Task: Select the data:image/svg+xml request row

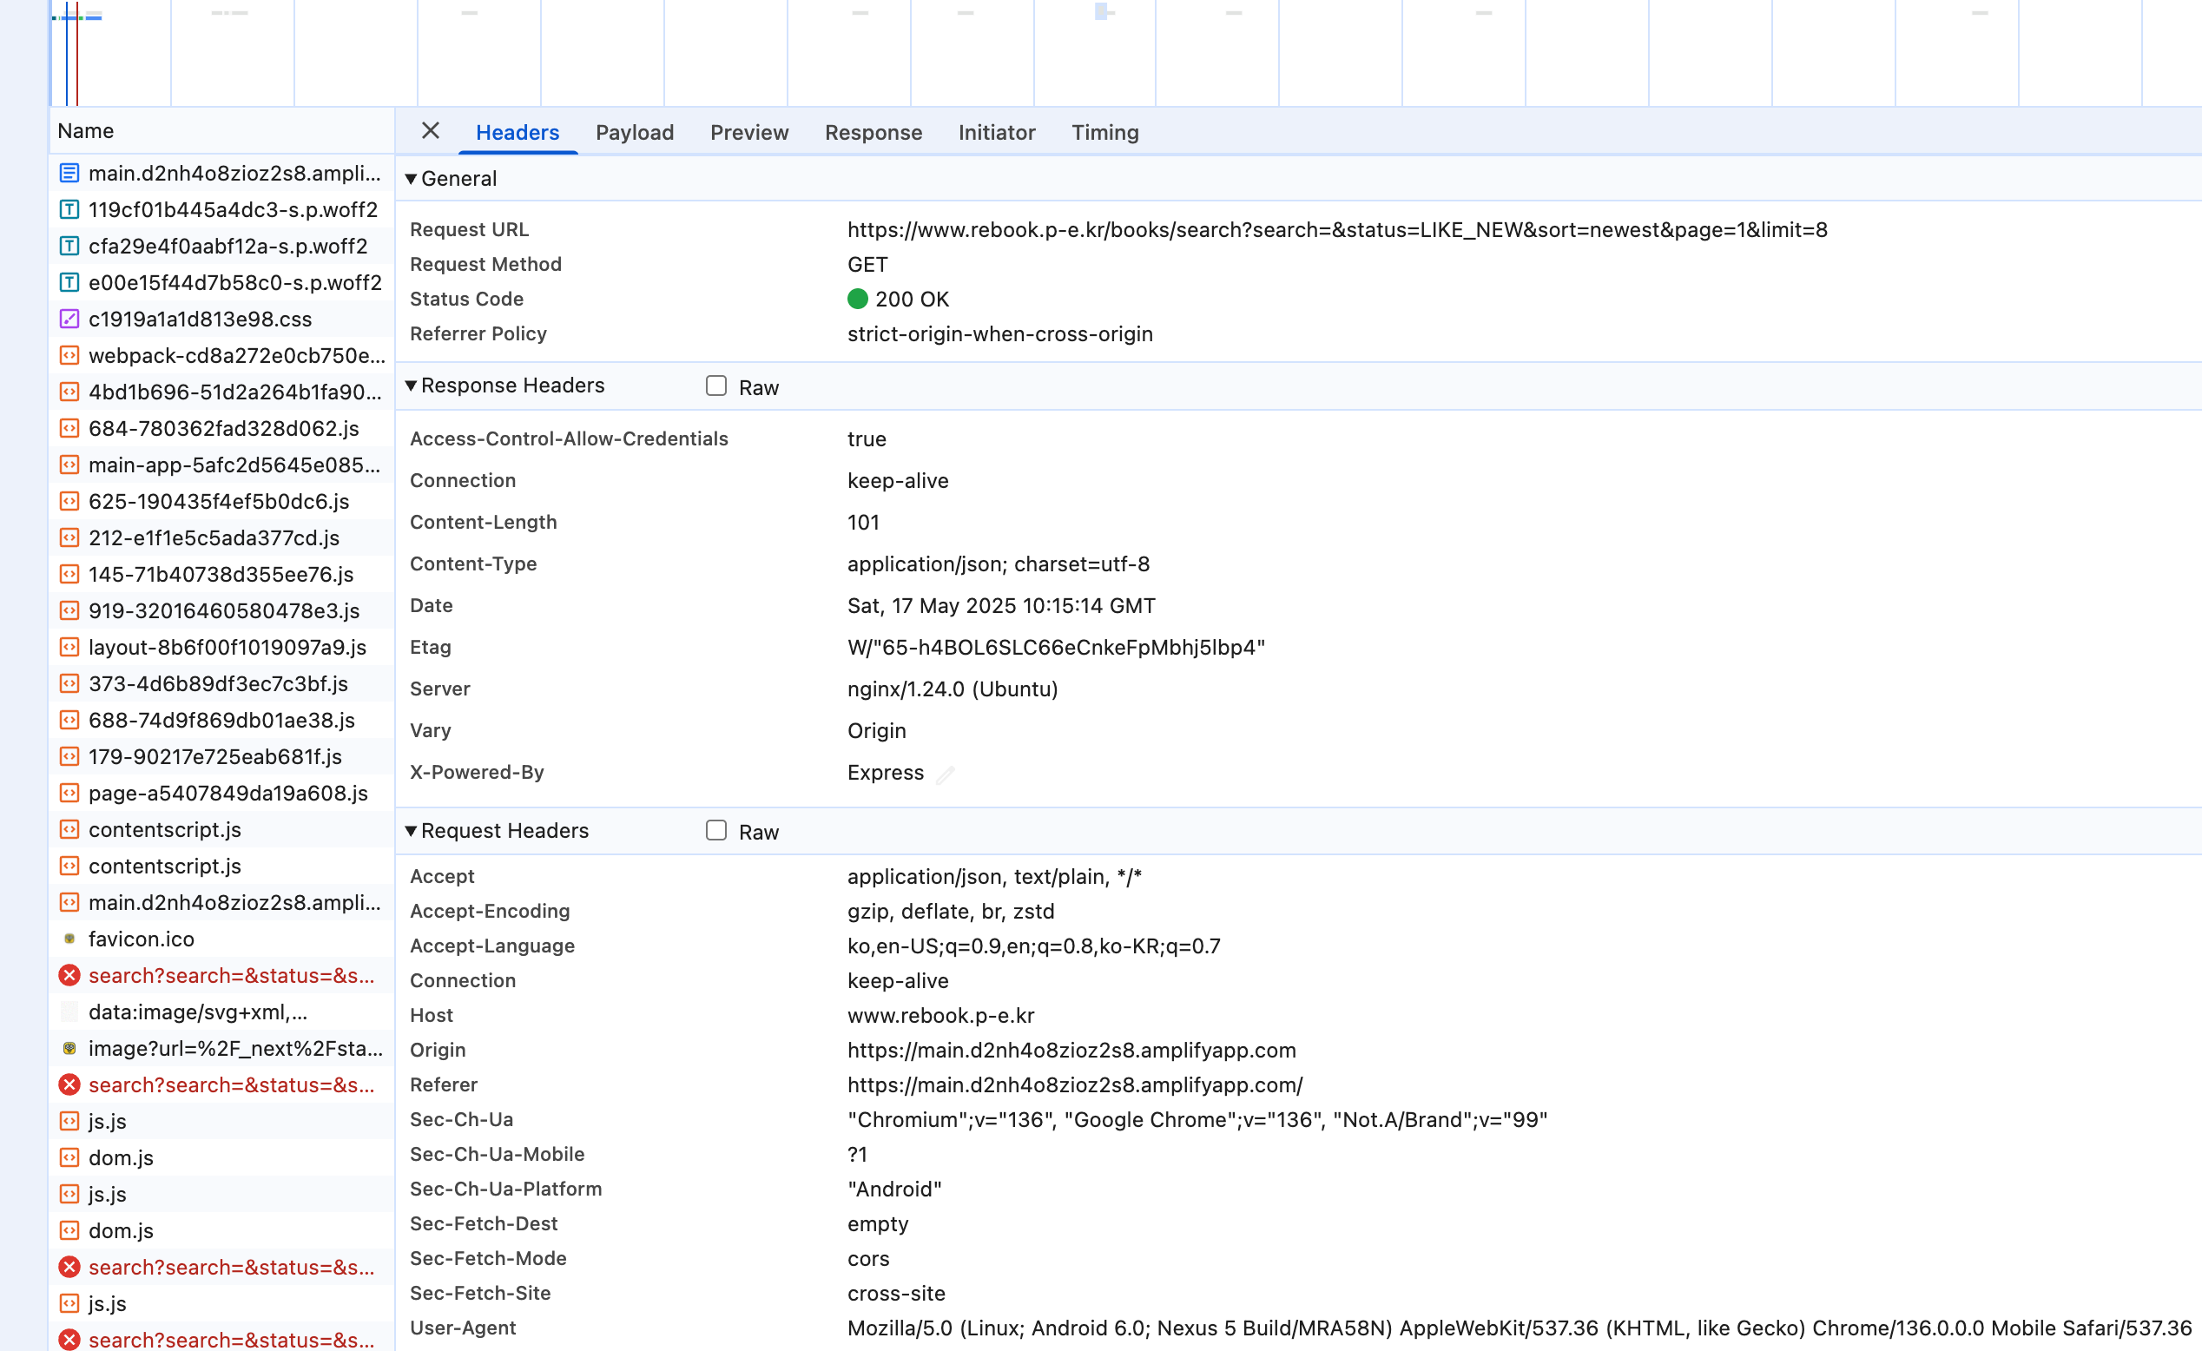Action: [x=221, y=1012]
